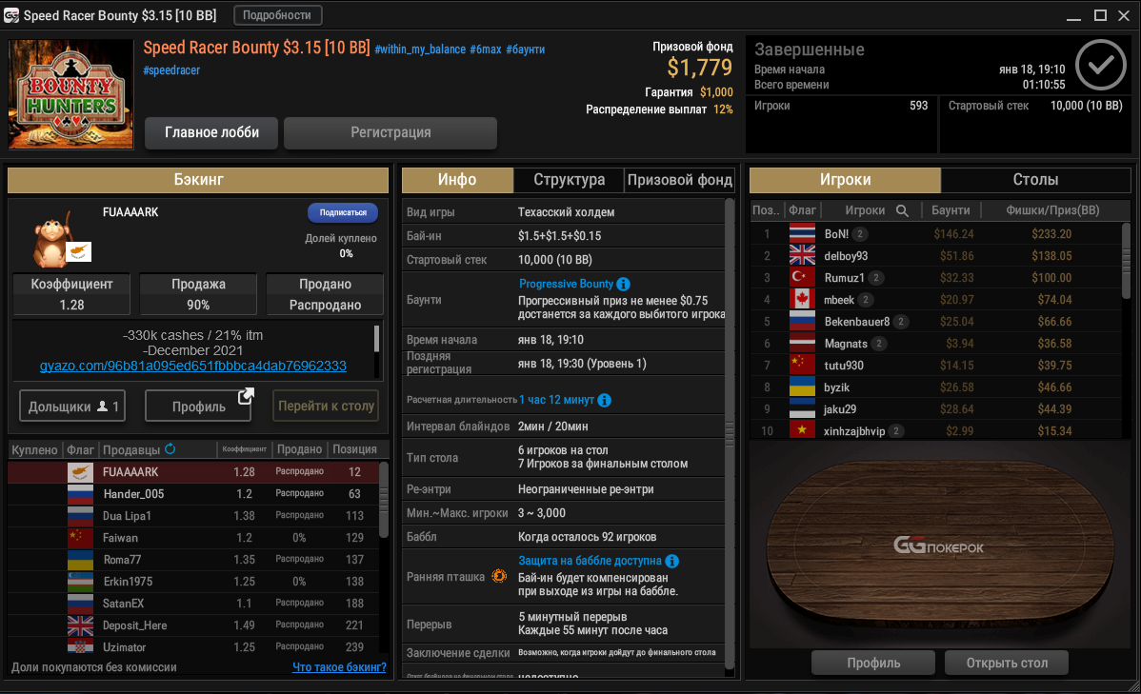Screen dimensions: 1141x694
Task: Click the early bird sun icon
Action: [x=499, y=576]
